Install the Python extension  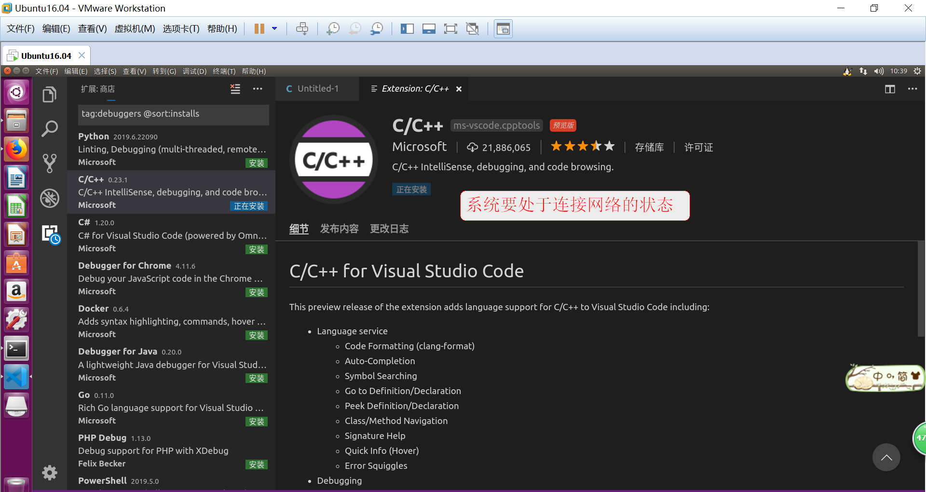(257, 163)
